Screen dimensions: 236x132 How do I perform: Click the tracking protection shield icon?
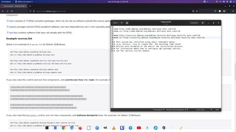coord(30,11)
